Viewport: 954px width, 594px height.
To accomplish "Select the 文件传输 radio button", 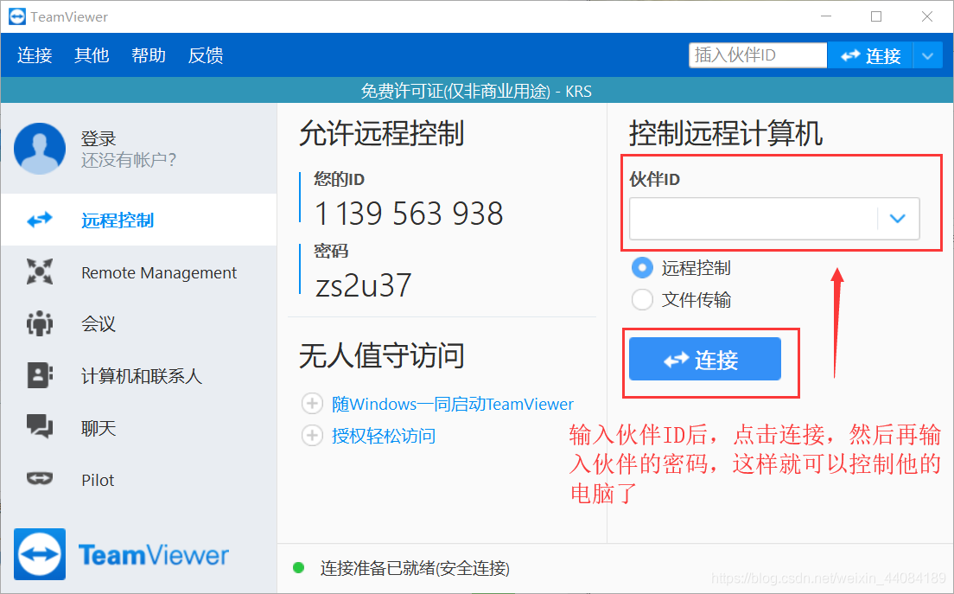I will [642, 299].
